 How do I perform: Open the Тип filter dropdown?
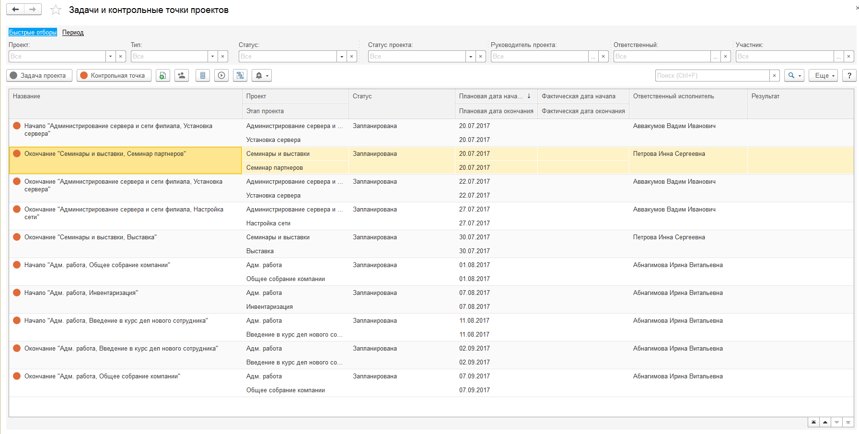point(212,56)
